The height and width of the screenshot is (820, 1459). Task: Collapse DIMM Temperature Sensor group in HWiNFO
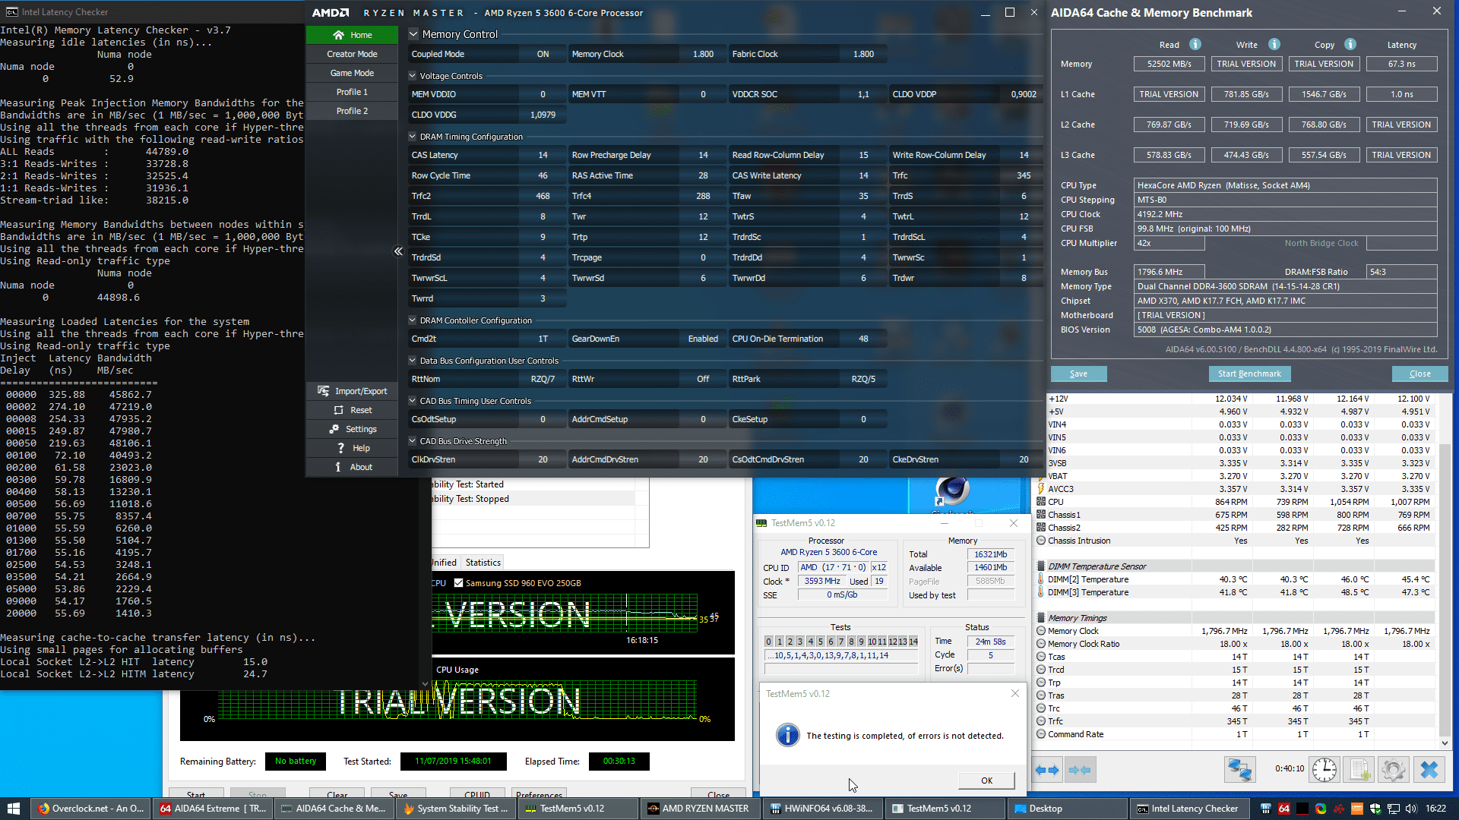click(x=1042, y=566)
